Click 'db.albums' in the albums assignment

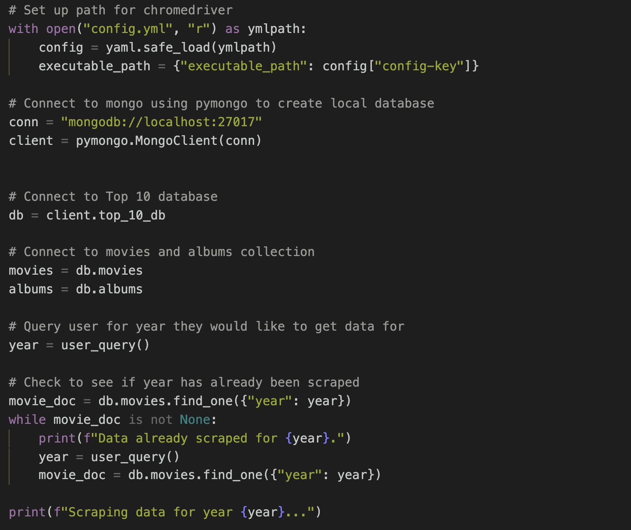coord(109,289)
